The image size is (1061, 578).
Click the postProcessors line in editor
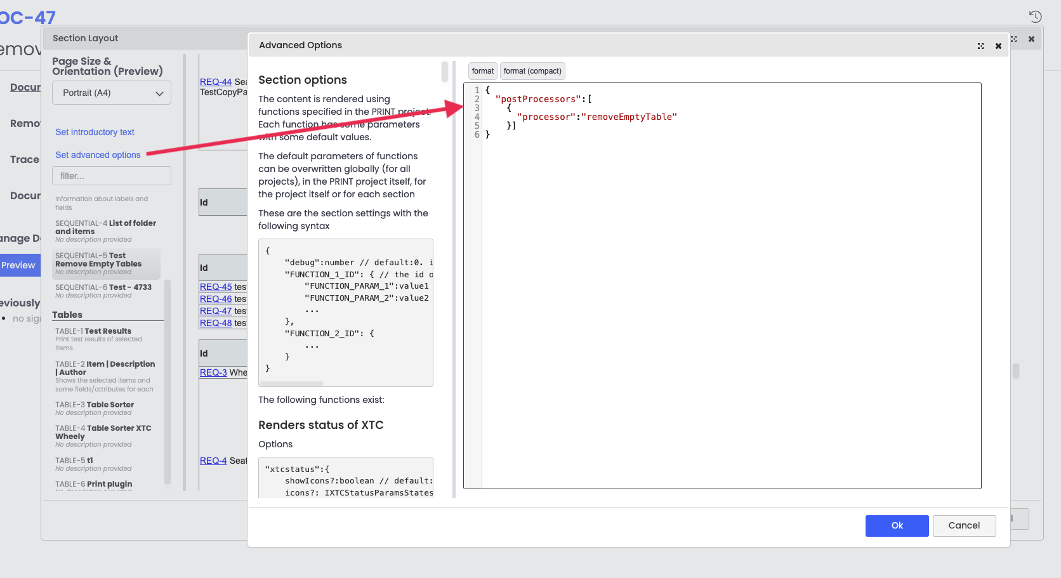(x=543, y=99)
